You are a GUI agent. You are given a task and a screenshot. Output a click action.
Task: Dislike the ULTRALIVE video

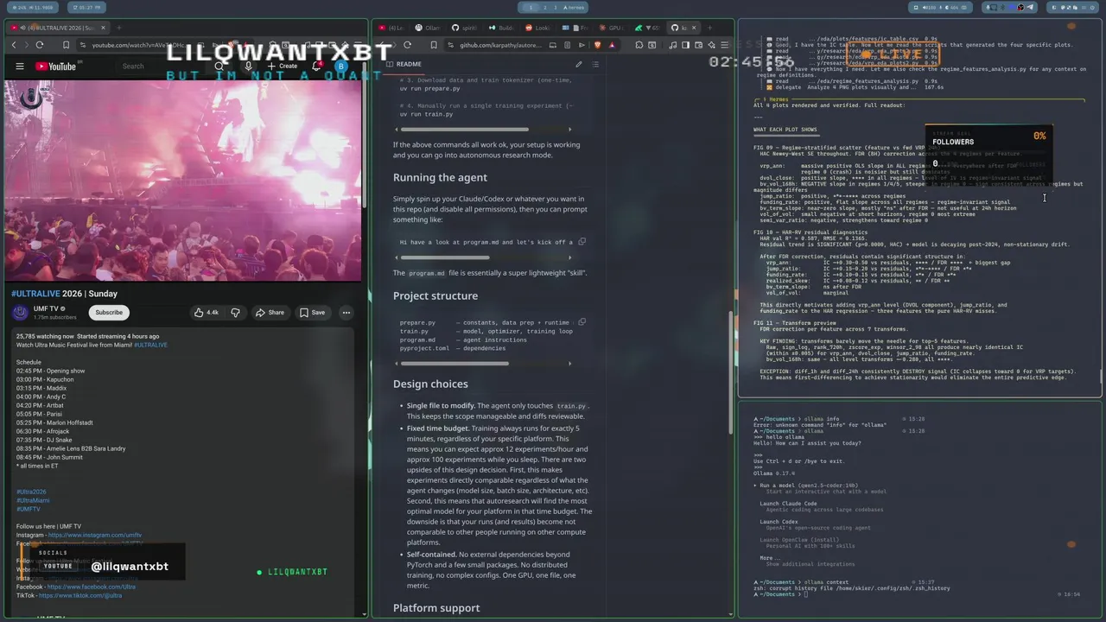[235, 313]
